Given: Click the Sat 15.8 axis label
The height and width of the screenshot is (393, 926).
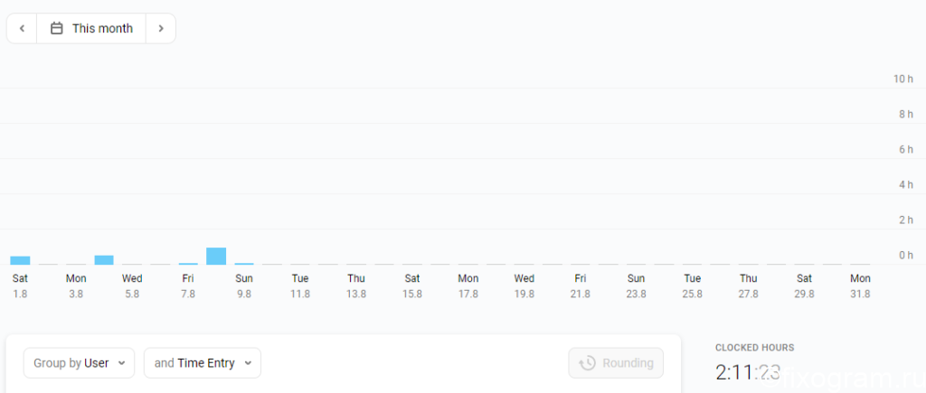Looking at the screenshot, I should pyautogui.click(x=412, y=285).
